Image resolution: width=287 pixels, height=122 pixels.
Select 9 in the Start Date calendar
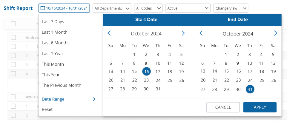tap(146, 63)
